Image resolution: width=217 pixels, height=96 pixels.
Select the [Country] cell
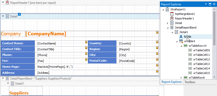tap(138, 43)
